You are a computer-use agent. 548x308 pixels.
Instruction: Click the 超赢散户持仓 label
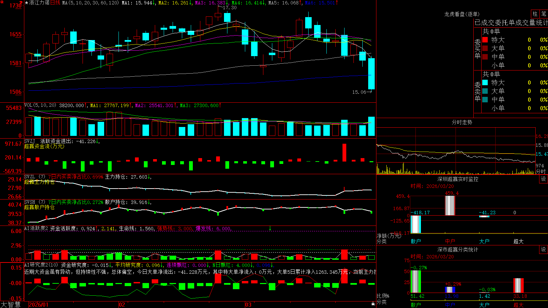(39, 207)
